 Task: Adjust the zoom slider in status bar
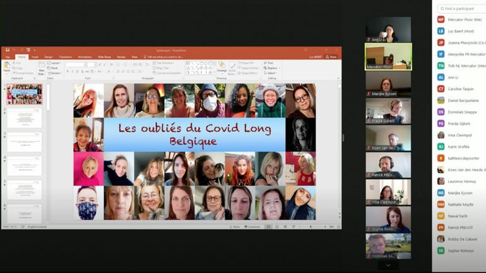coord(311,226)
